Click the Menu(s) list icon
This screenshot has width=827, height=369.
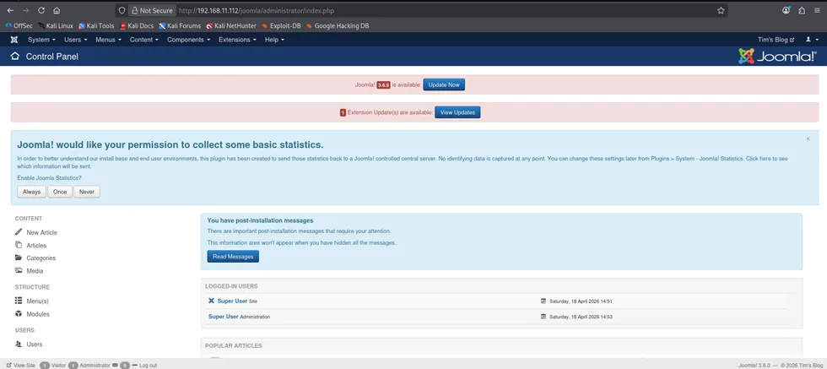(x=19, y=301)
